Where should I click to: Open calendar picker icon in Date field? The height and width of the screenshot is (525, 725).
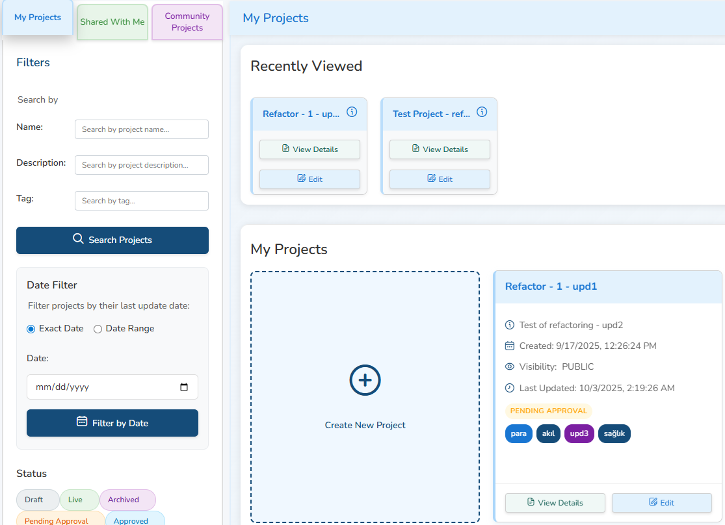tap(184, 387)
